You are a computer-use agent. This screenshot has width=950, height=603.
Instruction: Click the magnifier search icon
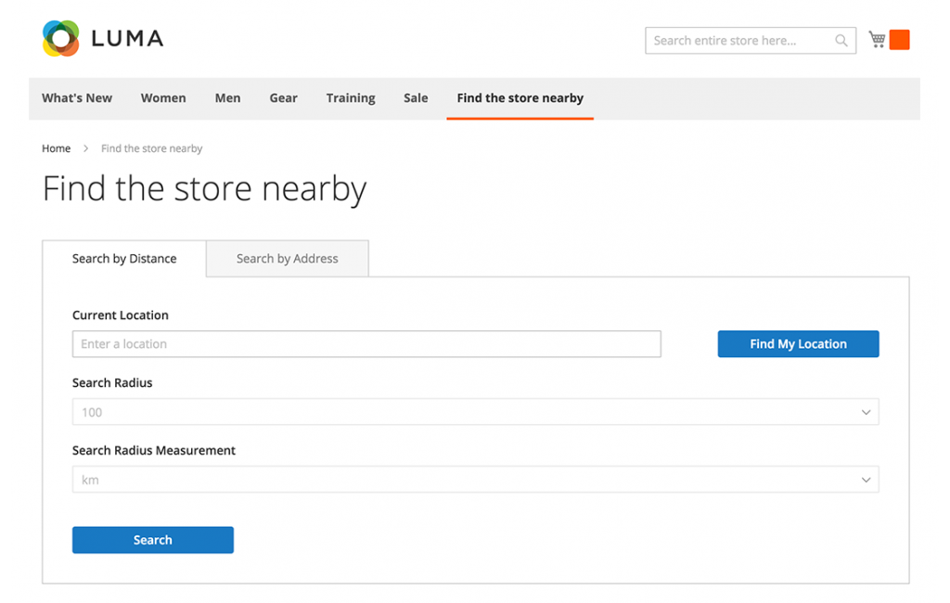point(841,41)
